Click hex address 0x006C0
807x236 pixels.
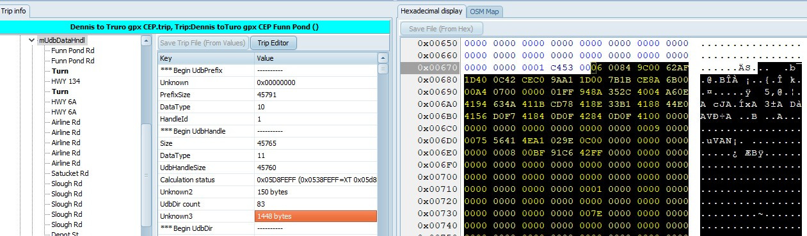coord(438,129)
